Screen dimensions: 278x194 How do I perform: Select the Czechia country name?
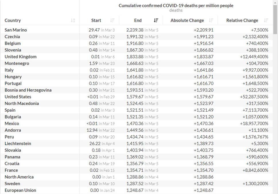[12, 37]
